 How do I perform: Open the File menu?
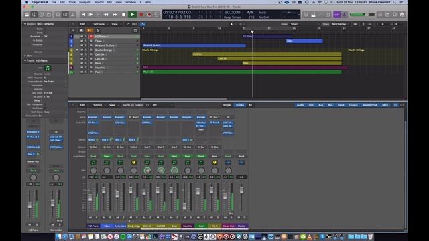[x=54, y=2]
